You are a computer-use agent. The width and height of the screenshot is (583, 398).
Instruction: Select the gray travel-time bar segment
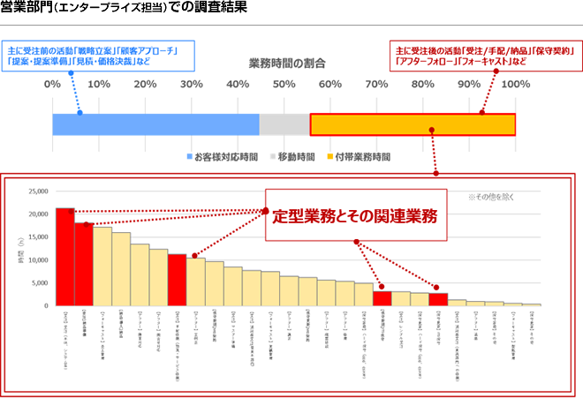pyautogui.click(x=284, y=124)
